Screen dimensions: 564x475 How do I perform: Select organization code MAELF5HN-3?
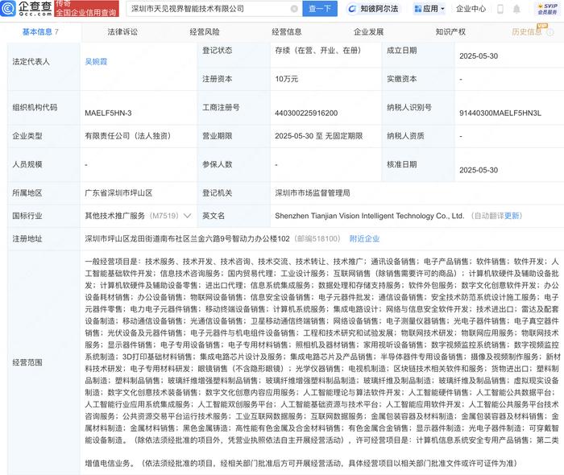click(108, 114)
